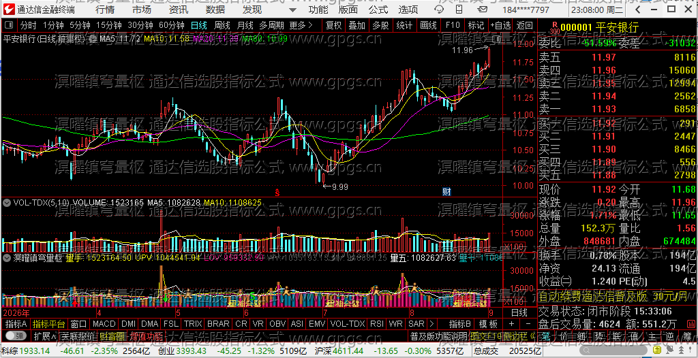Switch to the BRAR indicator tab

[x=219, y=324]
